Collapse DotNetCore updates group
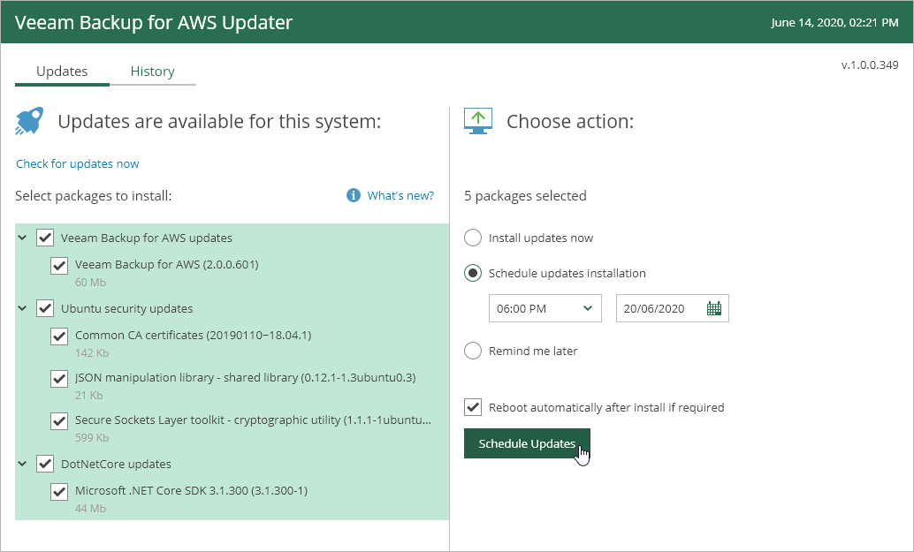Viewport: 914px width, 552px height. point(22,464)
